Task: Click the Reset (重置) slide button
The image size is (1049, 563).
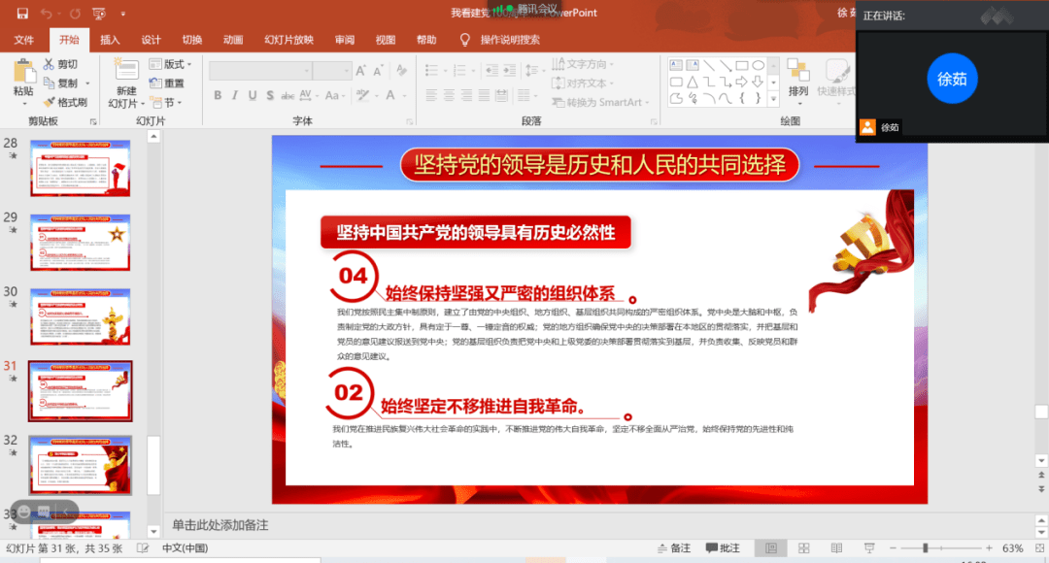Action: tap(167, 83)
